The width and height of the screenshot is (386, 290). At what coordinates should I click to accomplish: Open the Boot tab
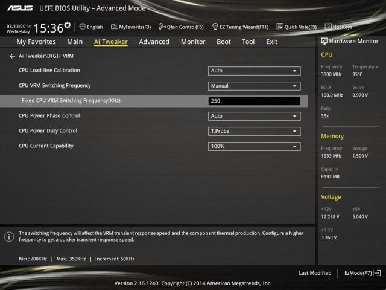pyautogui.click(x=224, y=42)
